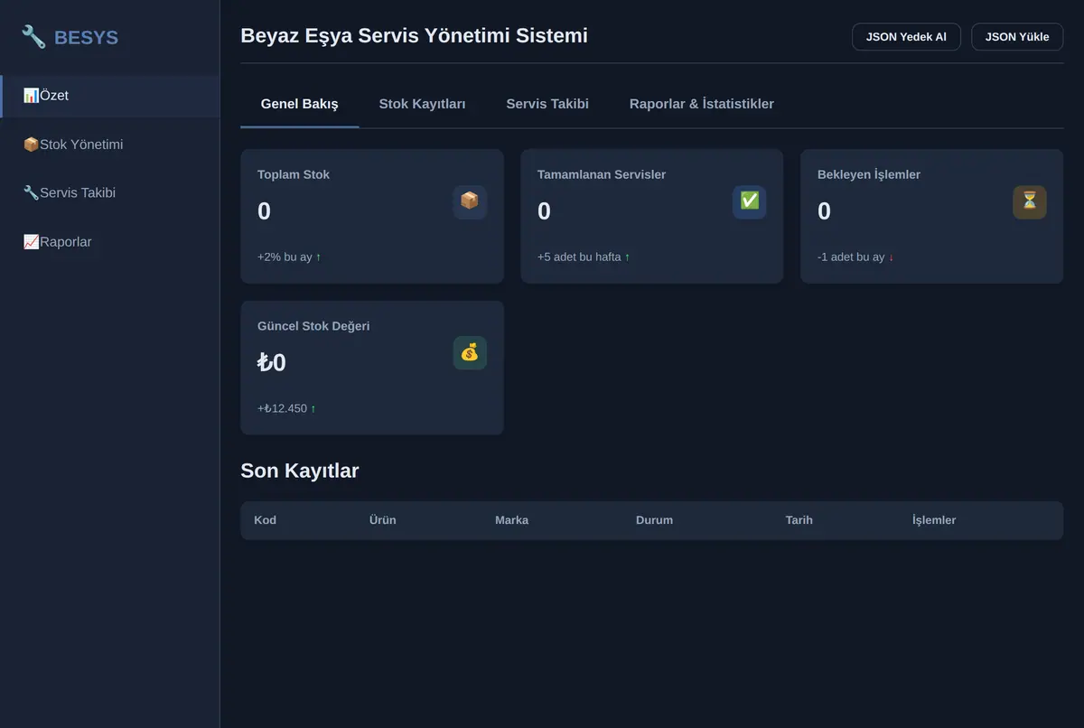Click the '+5 adet bu hafta' trend text
Image resolution: width=1084 pixels, height=728 pixels.
pos(584,257)
